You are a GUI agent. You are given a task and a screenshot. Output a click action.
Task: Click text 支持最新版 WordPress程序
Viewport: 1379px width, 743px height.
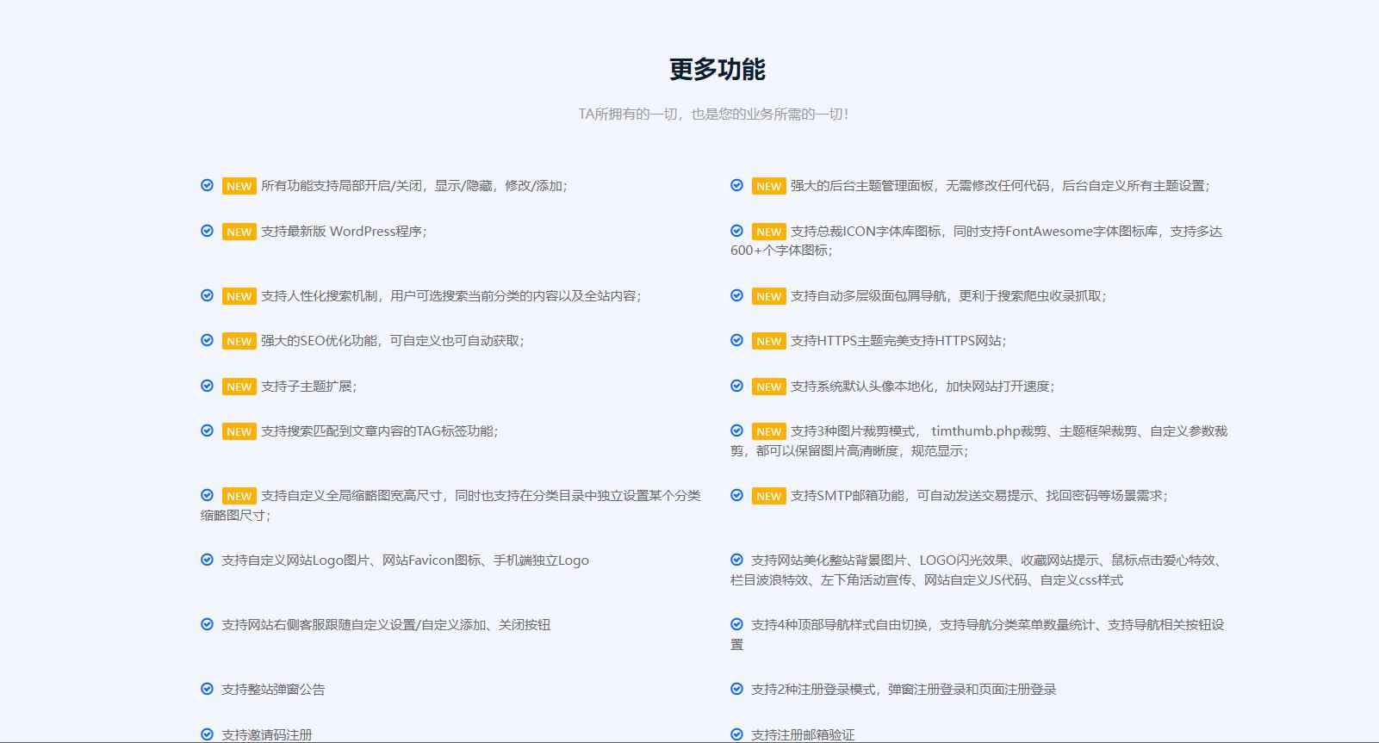pos(344,231)
